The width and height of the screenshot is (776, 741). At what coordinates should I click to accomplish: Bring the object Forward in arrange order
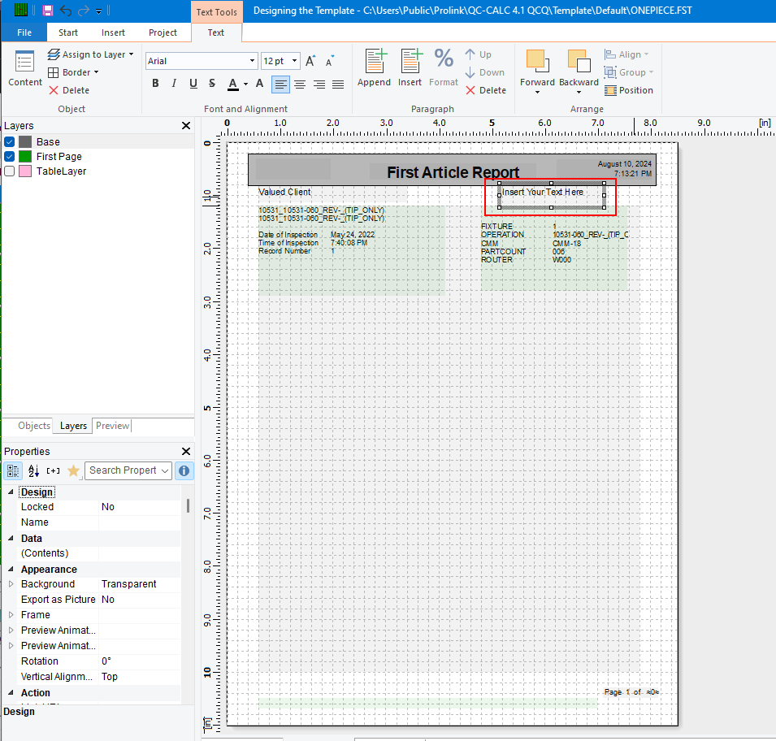pos(537,69)
